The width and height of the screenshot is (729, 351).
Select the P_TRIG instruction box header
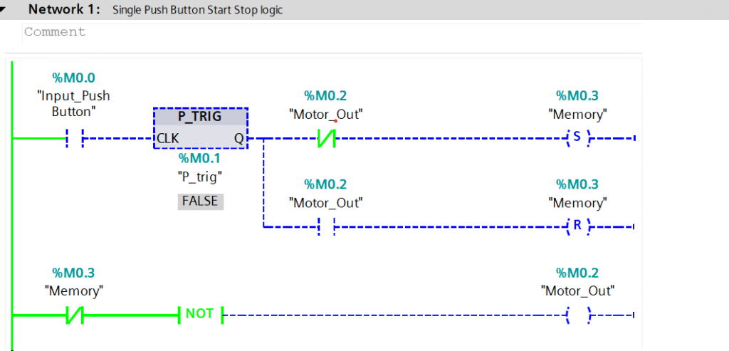tap(200, 117)
